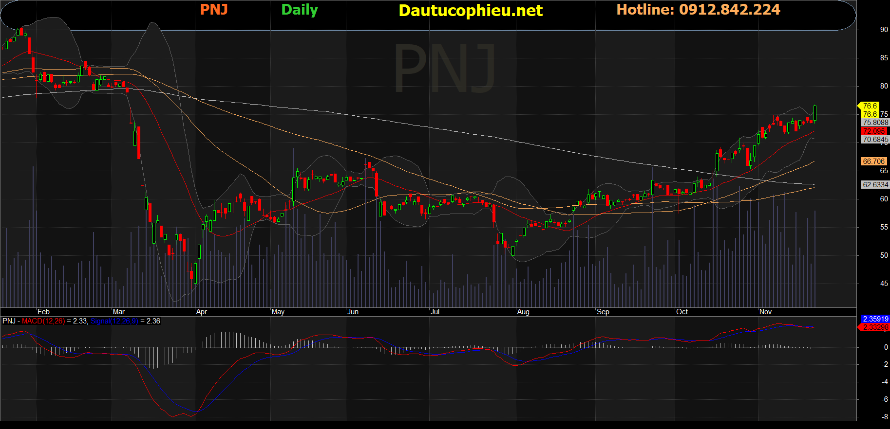Select the gray 75.8088 price tag

coord(875,123)
